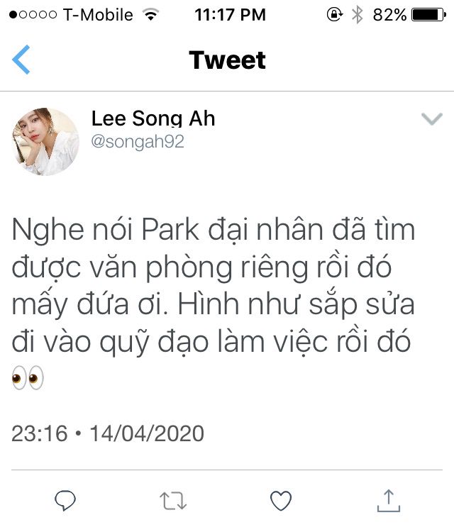Tap the rotation lock status icon
Image resolution: width=454 pixels, height=532 pixels.
(x=335, y=15)
